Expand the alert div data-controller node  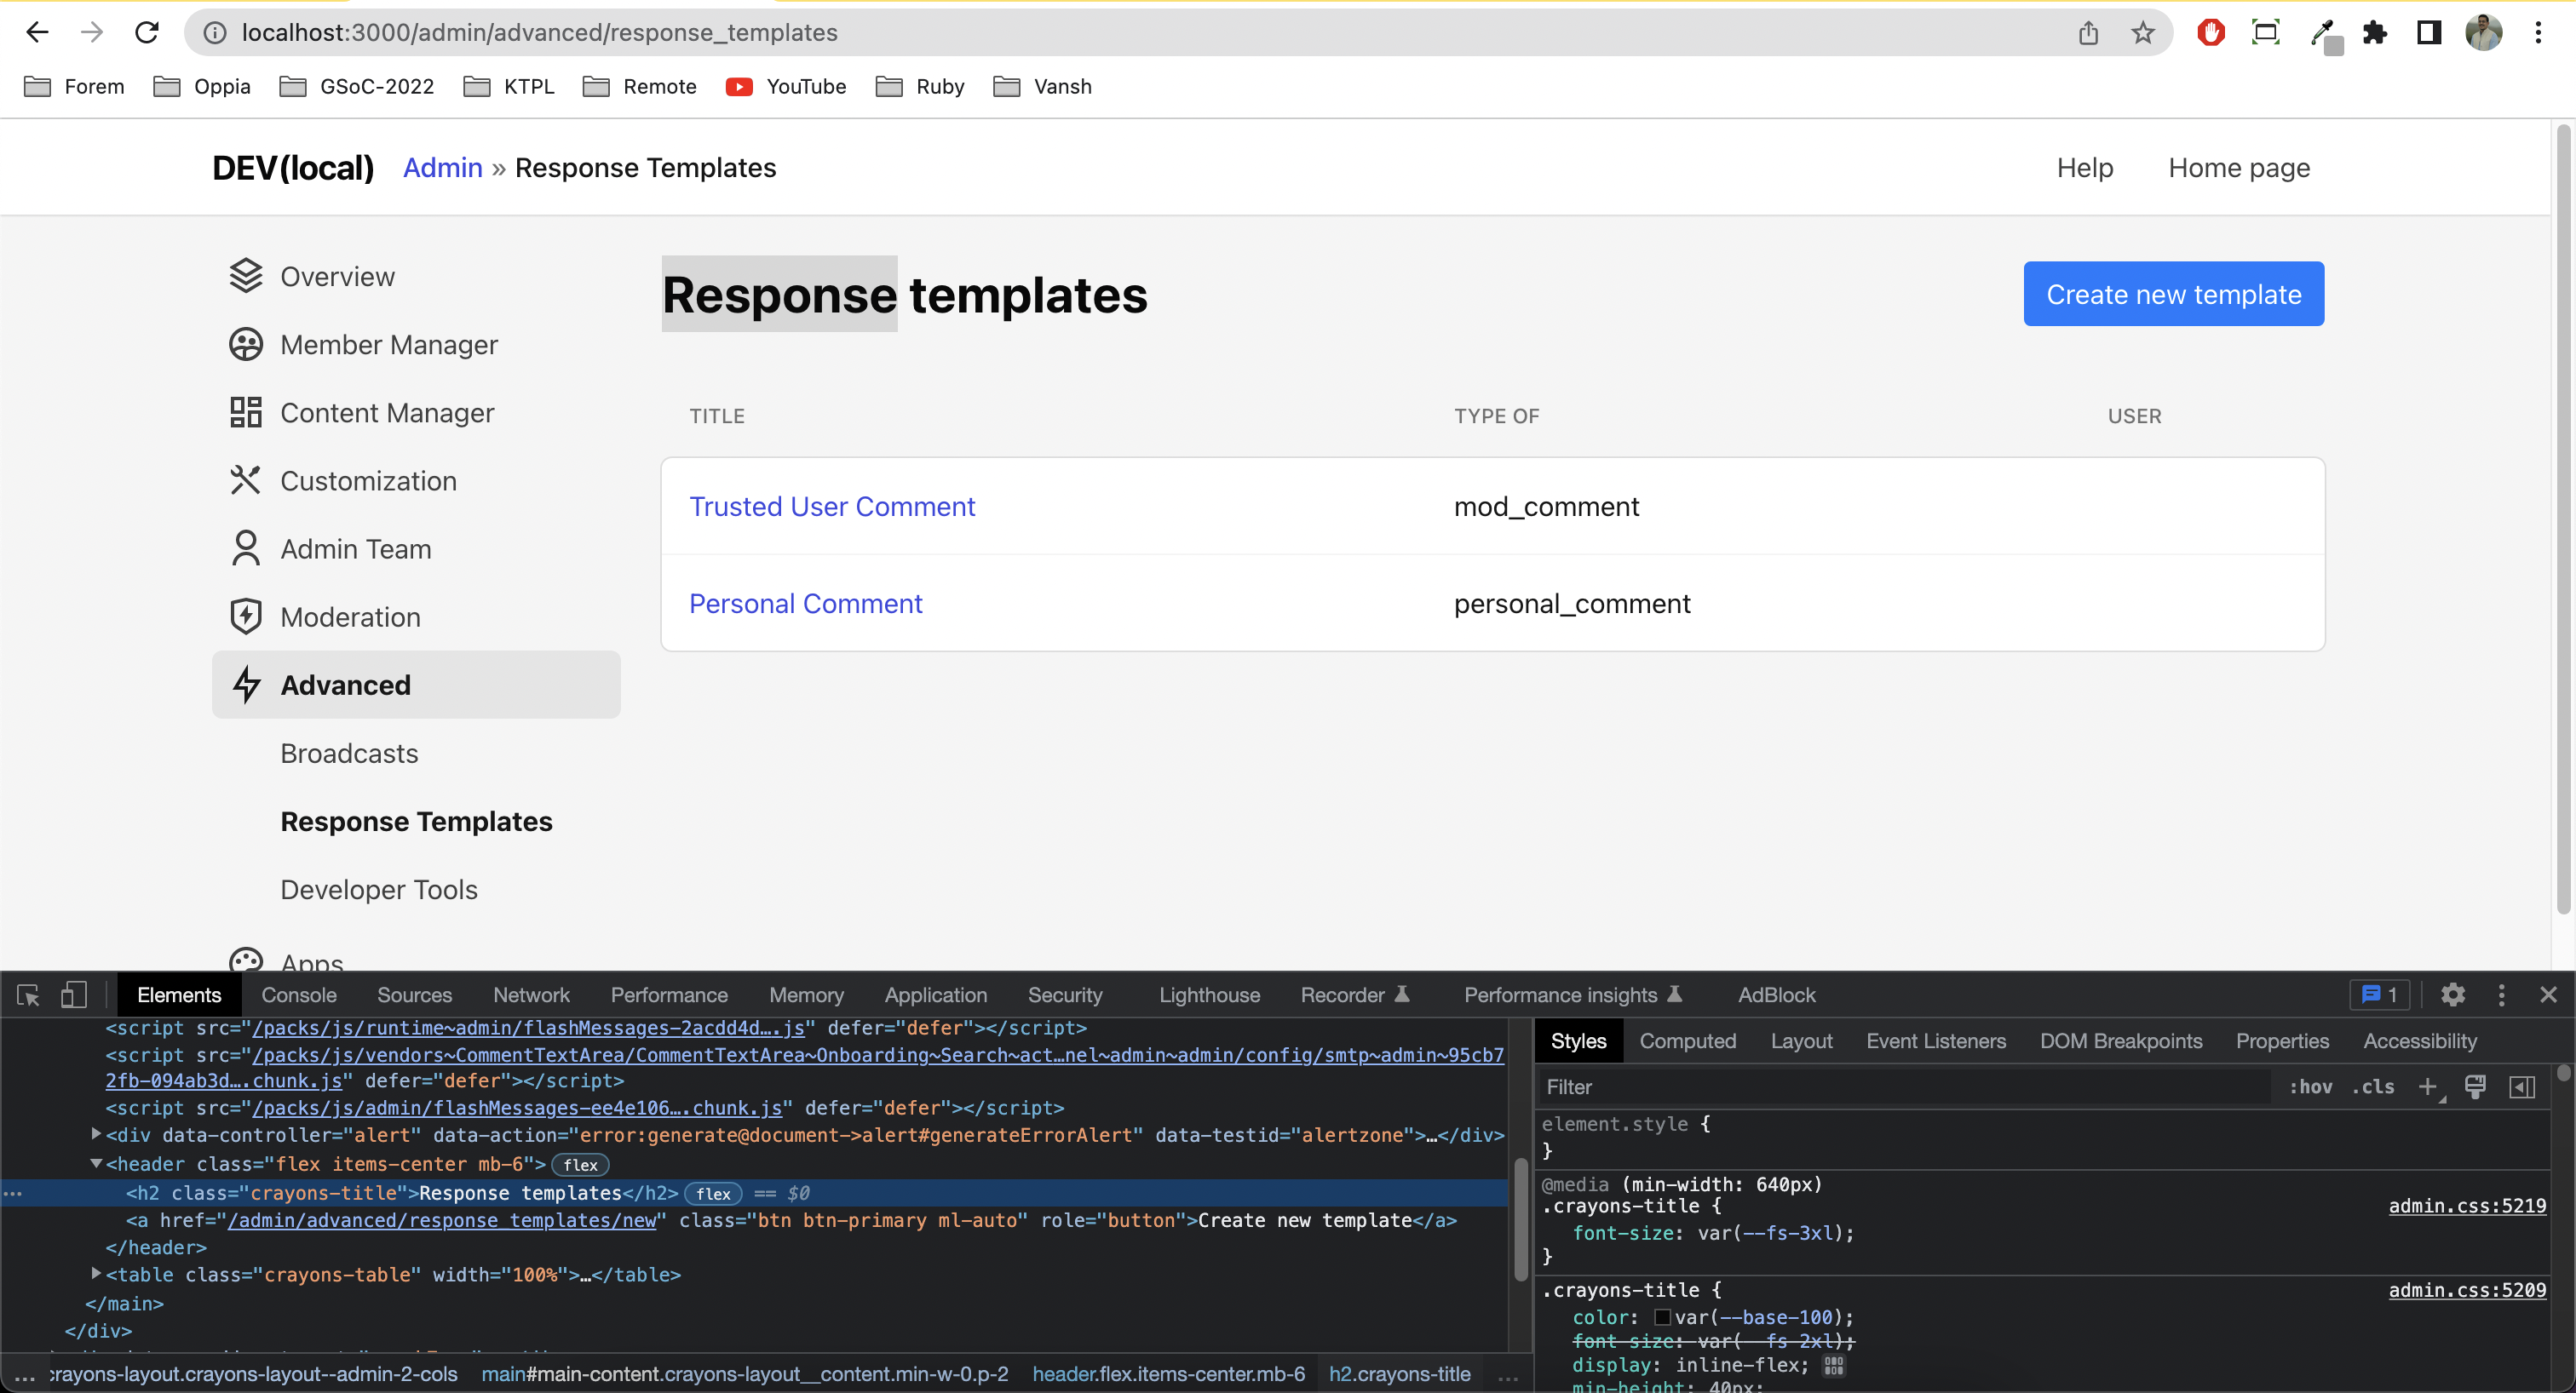click(x=96, y=1133)
